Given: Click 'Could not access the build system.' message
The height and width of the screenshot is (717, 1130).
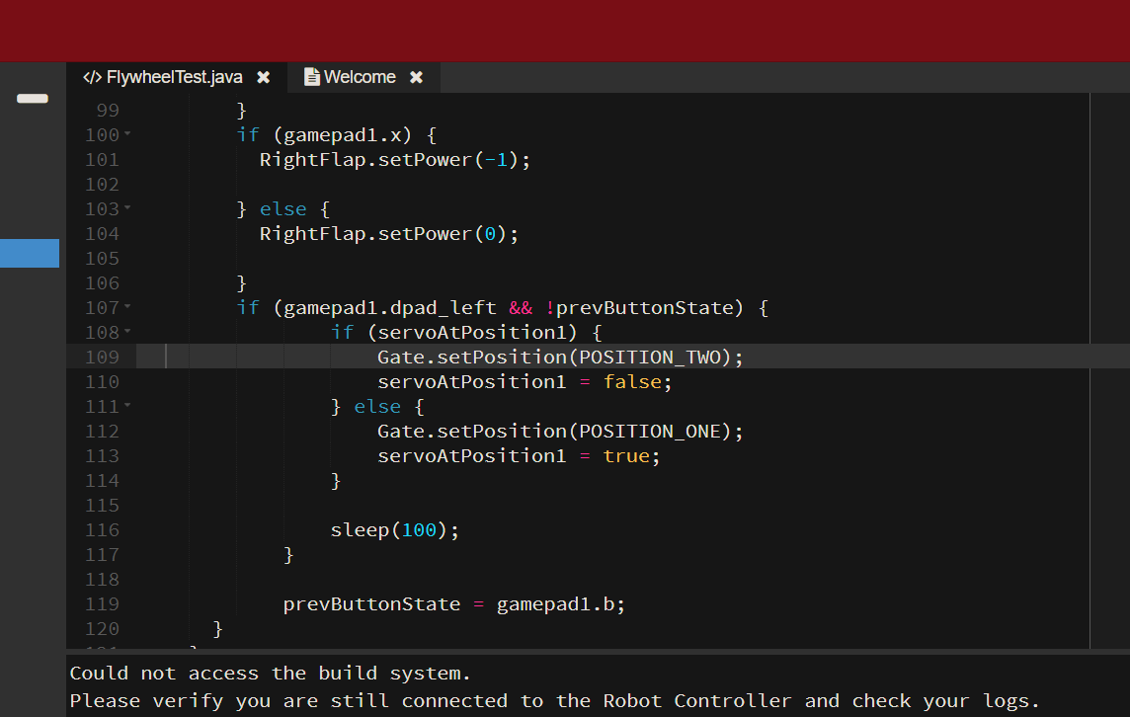Looking at the screenshot, I should [271, 673].
